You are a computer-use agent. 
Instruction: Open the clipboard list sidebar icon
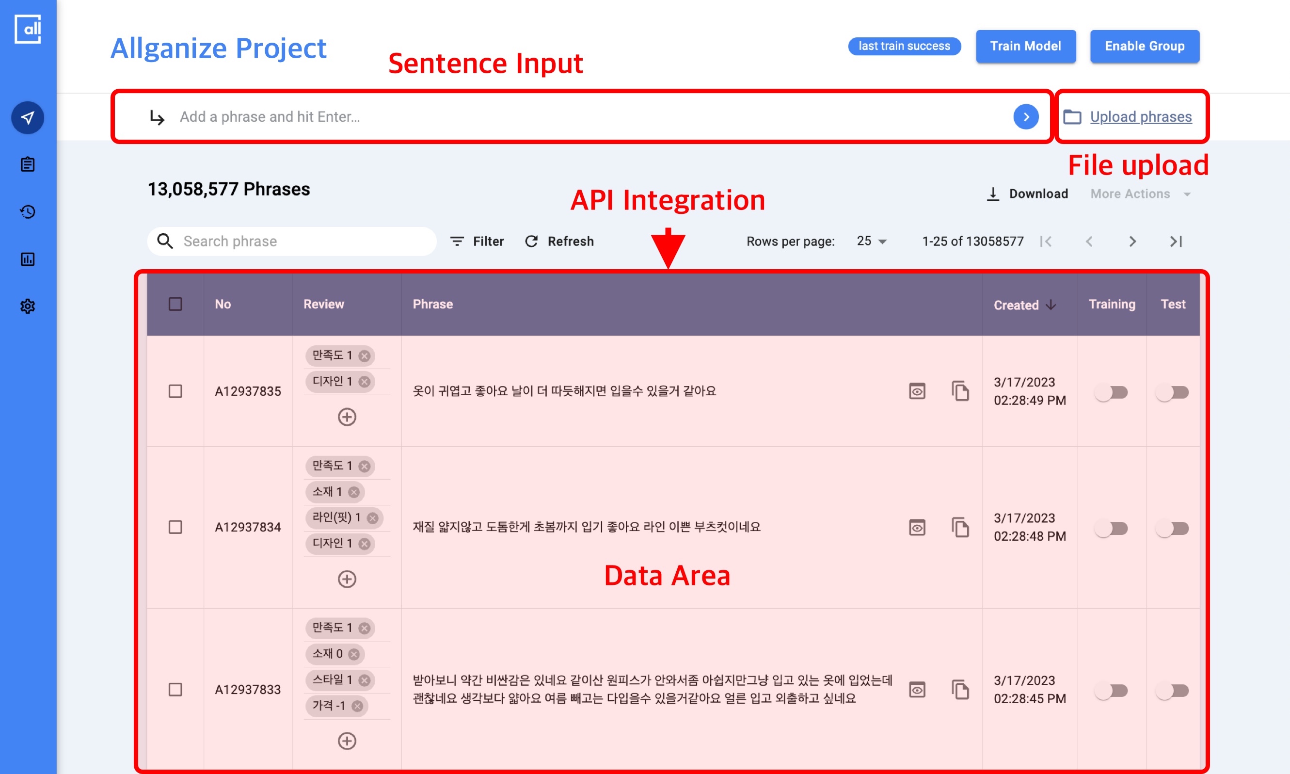[x=28, y=164]
